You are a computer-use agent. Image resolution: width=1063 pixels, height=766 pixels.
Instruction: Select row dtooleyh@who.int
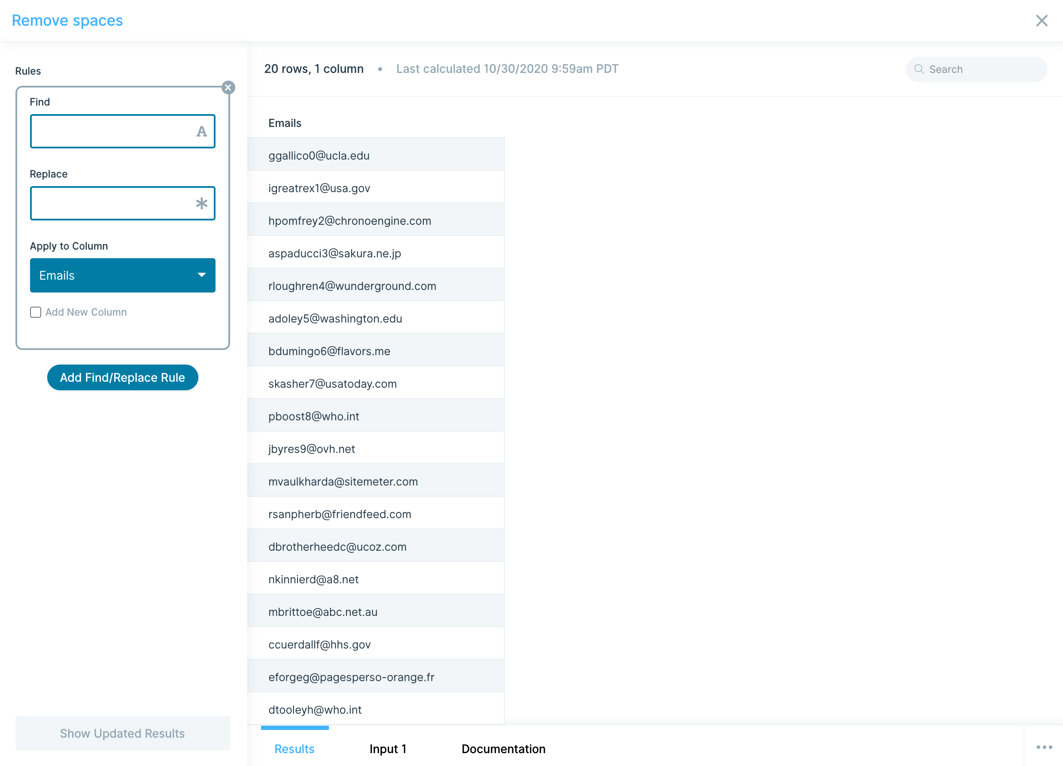[x=376, y=709]
